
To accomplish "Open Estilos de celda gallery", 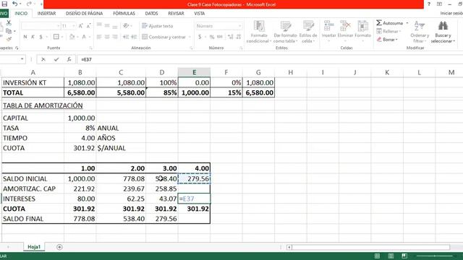I will pyautogui.click(x=308, y=32).
